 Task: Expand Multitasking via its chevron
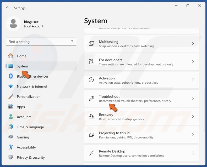tap(193, 43)
